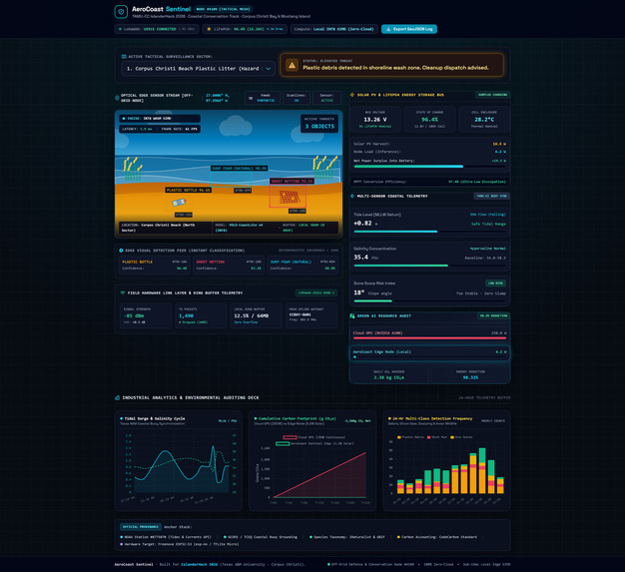Click the multi-sensor coastal telemetry icon
Viewport: 625px width, 572px height.
(x=352, y=196)
